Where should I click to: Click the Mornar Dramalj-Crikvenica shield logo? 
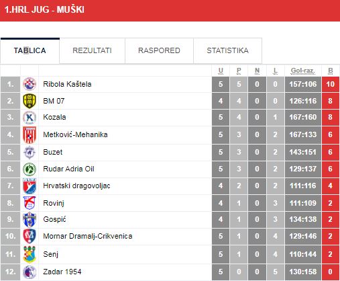30,236
